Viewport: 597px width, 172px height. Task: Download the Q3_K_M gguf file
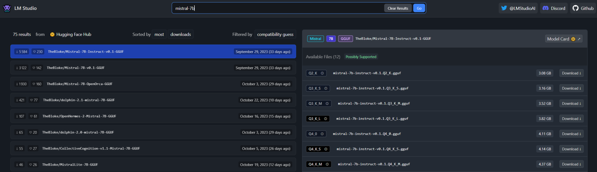click(571, 104)
